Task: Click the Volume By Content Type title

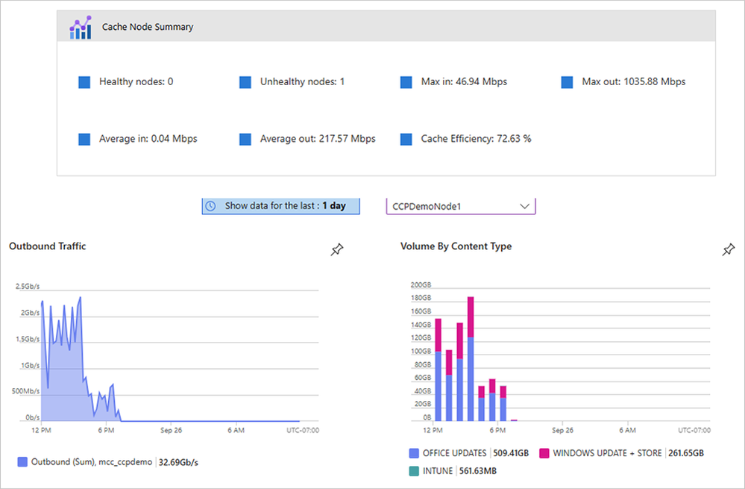Action: [x=456, y=246]
